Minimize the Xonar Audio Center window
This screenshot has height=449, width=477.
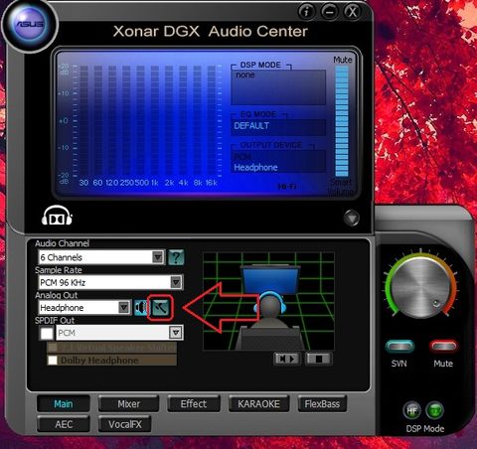(x=329, y=12)
